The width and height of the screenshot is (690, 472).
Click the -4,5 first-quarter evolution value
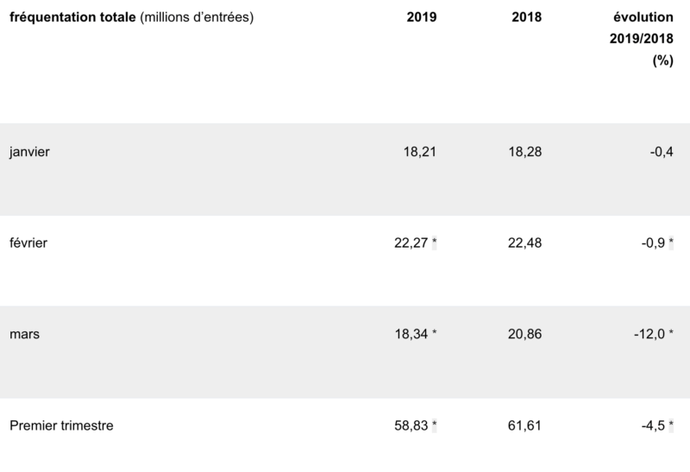[x=655, y=425]
